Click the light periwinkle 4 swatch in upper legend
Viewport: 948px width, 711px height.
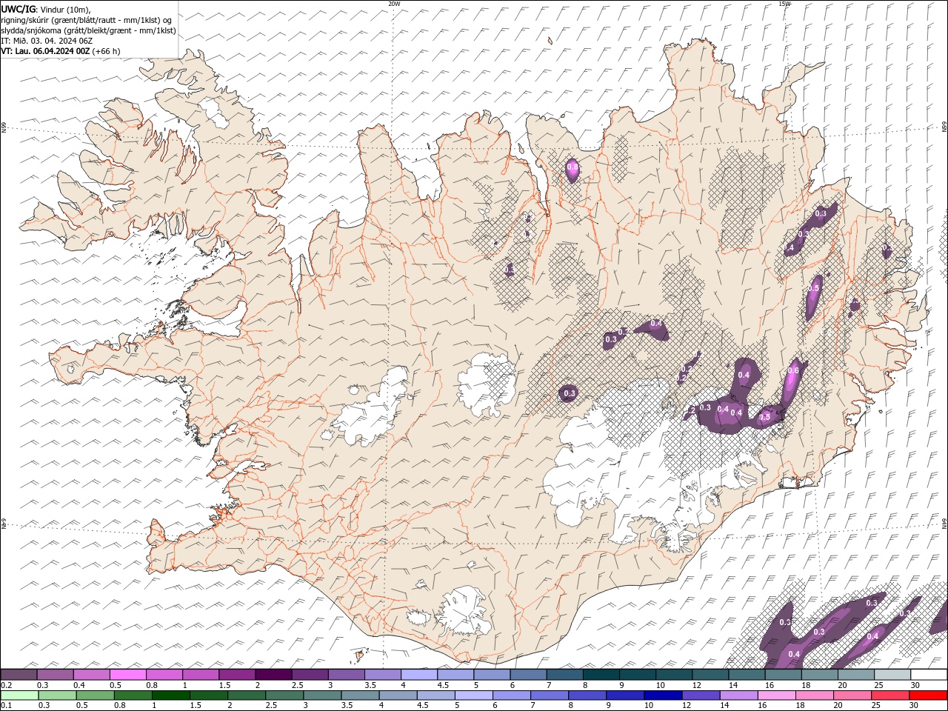419,675
